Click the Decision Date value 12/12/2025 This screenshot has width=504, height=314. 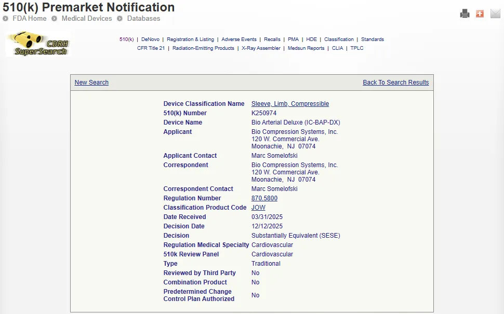(267, 226)
